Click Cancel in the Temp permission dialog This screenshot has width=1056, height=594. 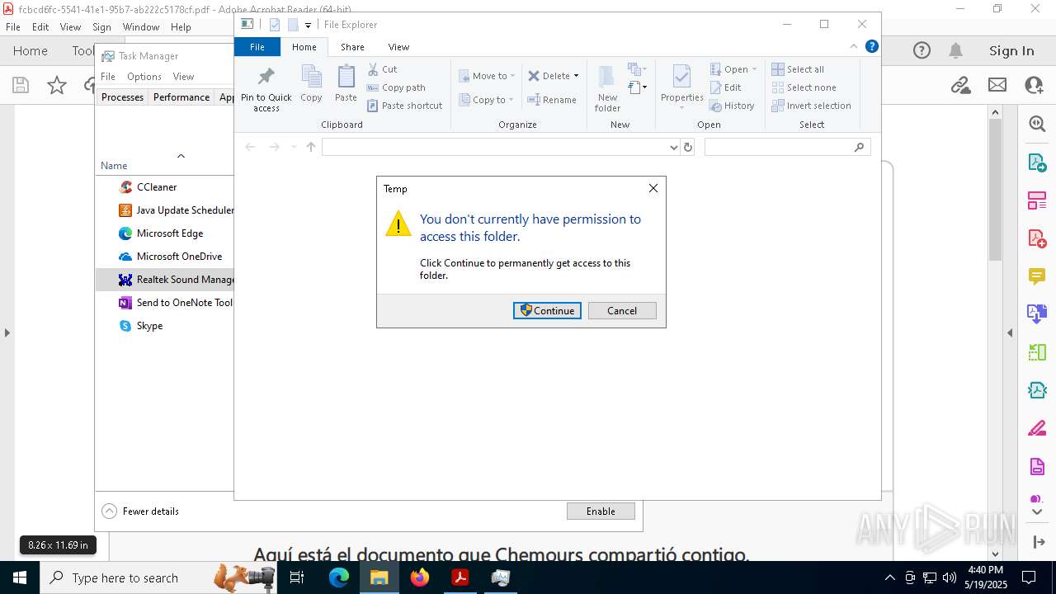pyautogui.click(x=622, y=310)
